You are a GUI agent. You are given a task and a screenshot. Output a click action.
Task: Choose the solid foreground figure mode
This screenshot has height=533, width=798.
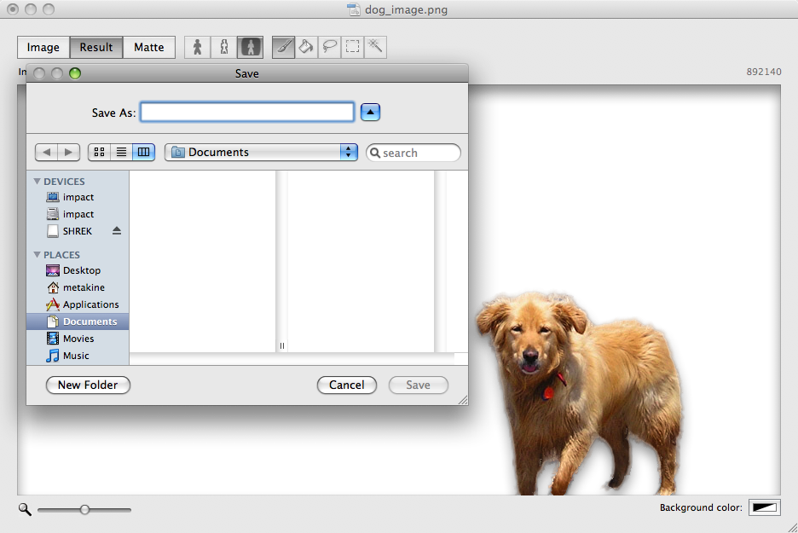tap(197, 47)
